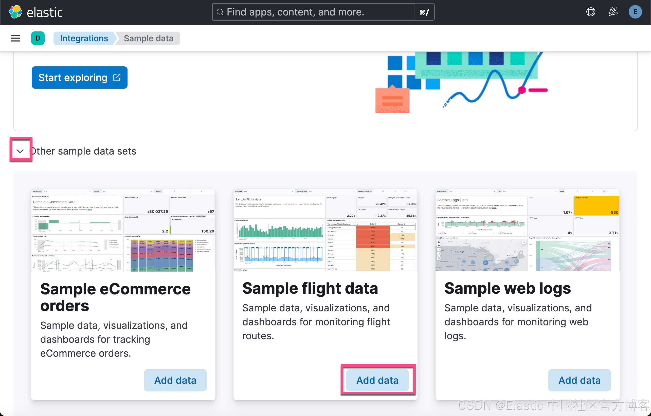Viewport: 651px width, 416px height.
Task: Focus the Find apps, content search field
Action: pyautogui.click(x=314, y=12)
